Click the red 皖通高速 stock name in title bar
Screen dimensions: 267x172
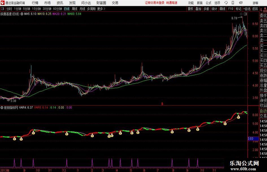(172, 3)
